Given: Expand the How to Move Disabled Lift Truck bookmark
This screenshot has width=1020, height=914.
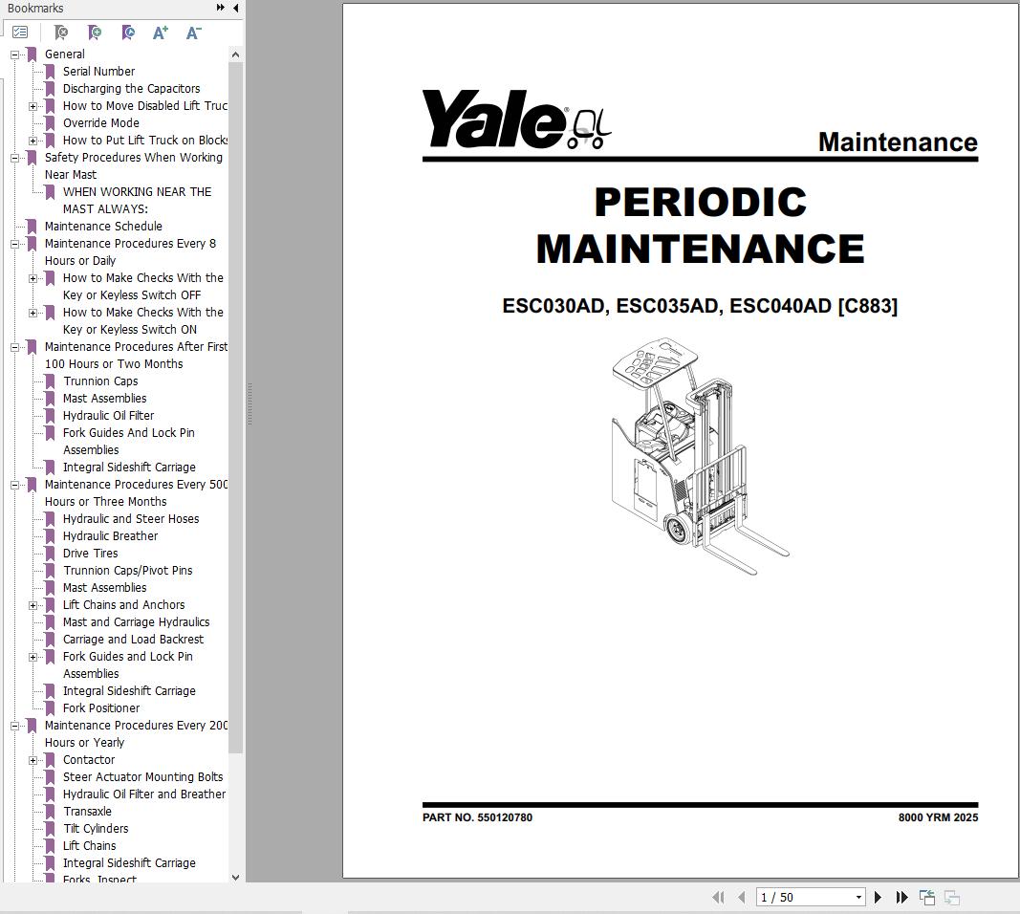Looking at the screenshot, I should (33, 105).
